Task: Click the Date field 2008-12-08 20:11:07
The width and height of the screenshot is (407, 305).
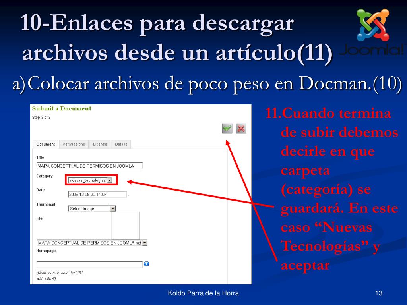Action: click(97, 194)
